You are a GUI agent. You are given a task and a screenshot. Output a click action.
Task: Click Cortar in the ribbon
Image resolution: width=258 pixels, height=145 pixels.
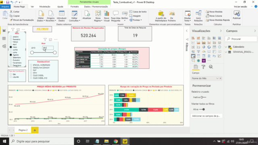(15, 12)
